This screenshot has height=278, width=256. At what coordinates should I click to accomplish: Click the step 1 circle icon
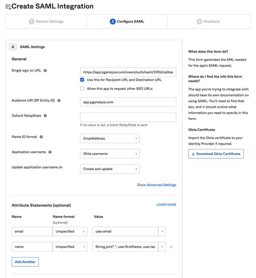coord(32,21)
